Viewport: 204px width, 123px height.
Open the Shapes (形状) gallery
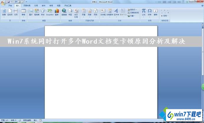click(x=43, y=13)
